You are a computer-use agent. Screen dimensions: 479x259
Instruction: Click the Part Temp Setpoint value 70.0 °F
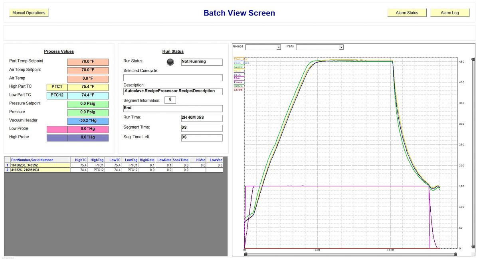(x=88, y=62)
